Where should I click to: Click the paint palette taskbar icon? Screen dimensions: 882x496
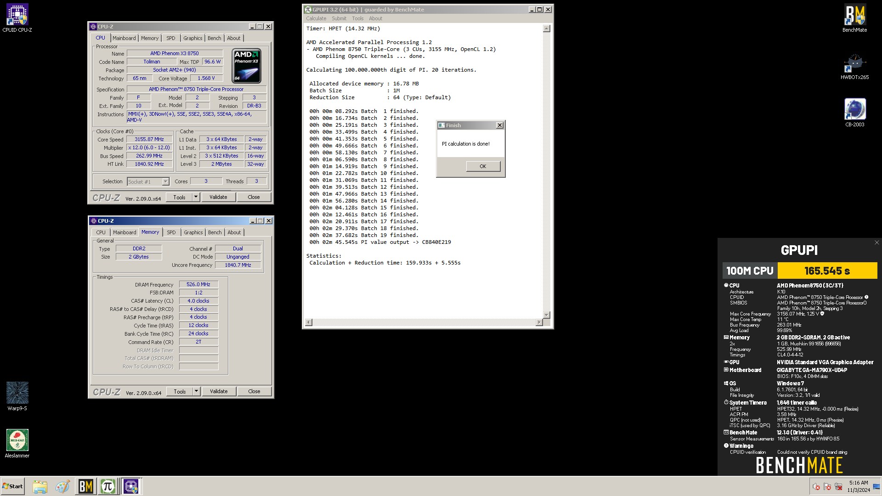click(62, 486)
